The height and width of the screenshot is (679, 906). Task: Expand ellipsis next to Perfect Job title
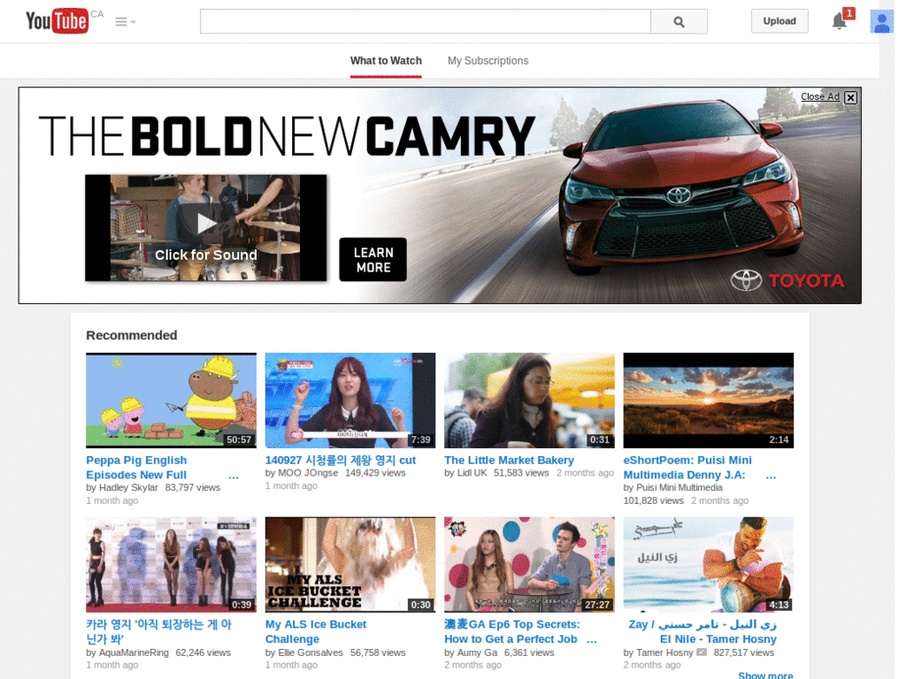point(592,640)
